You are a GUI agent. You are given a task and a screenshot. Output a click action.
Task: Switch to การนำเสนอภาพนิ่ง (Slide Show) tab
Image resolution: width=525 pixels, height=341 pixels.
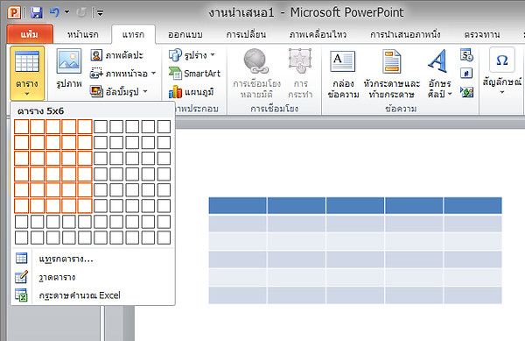pos(405,34)
